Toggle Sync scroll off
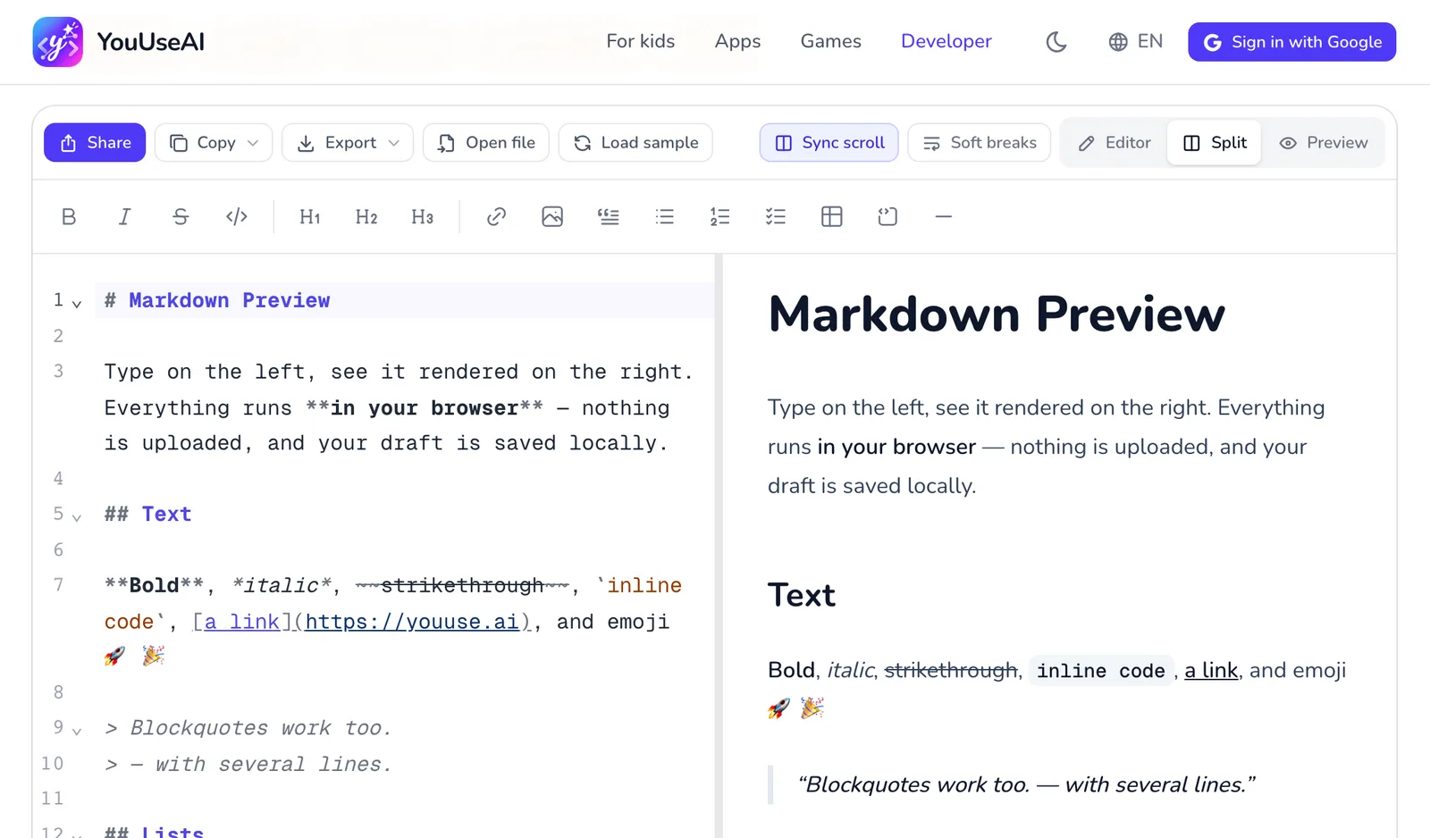1430x838 pixels. pos(829,143)
